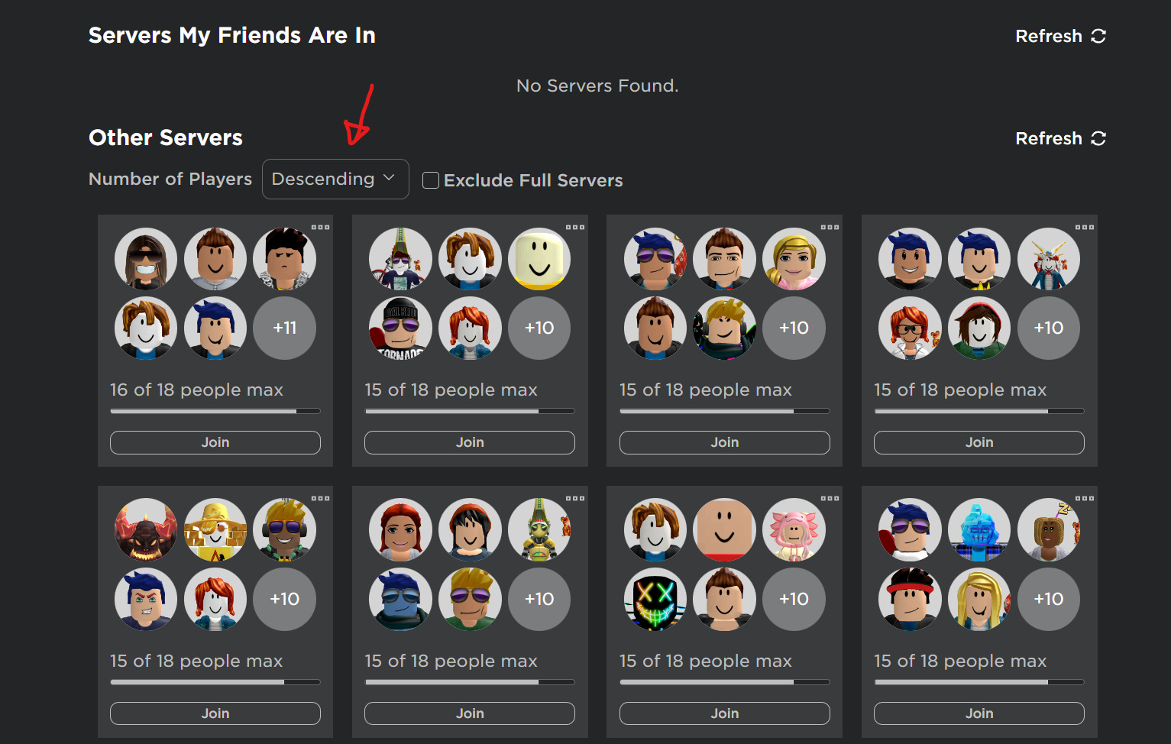The height and width of the screenshot is (744, 1171).
Task: Click the neon X-eyed mask avatar thumbnail
Action: [655, 599]
